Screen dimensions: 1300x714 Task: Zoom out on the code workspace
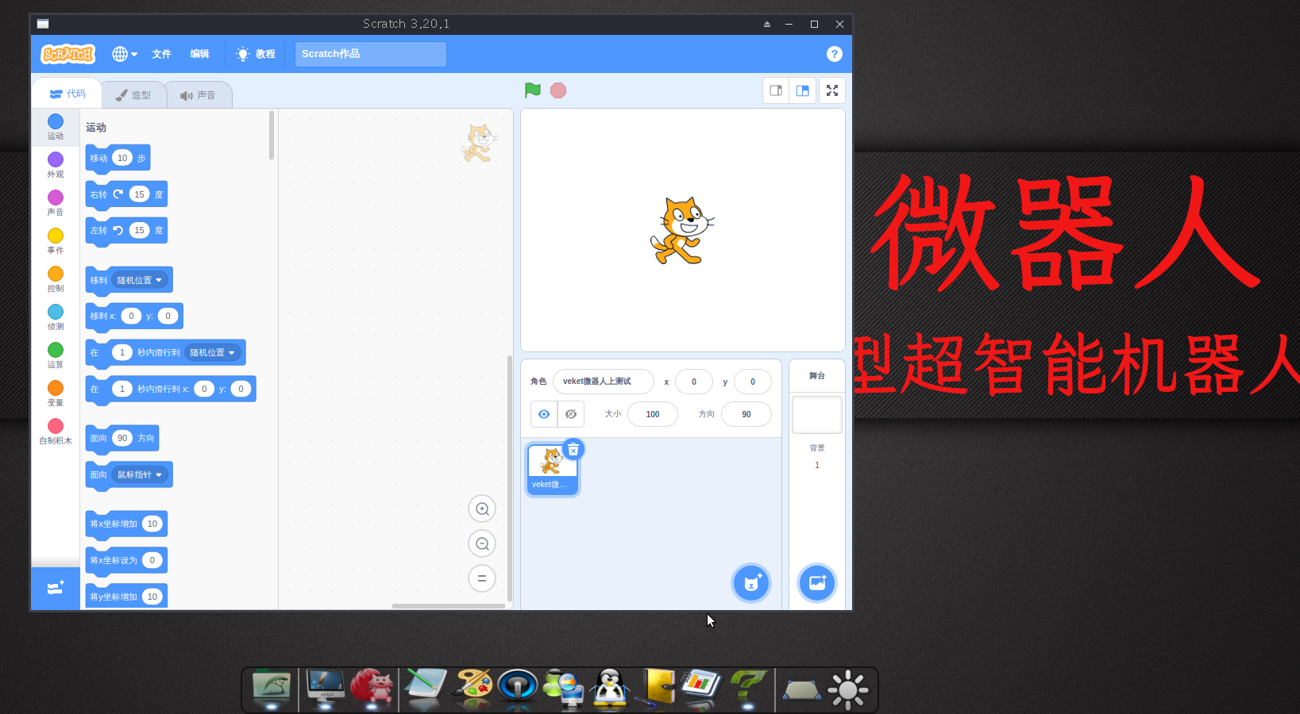[x=482, y=543]
